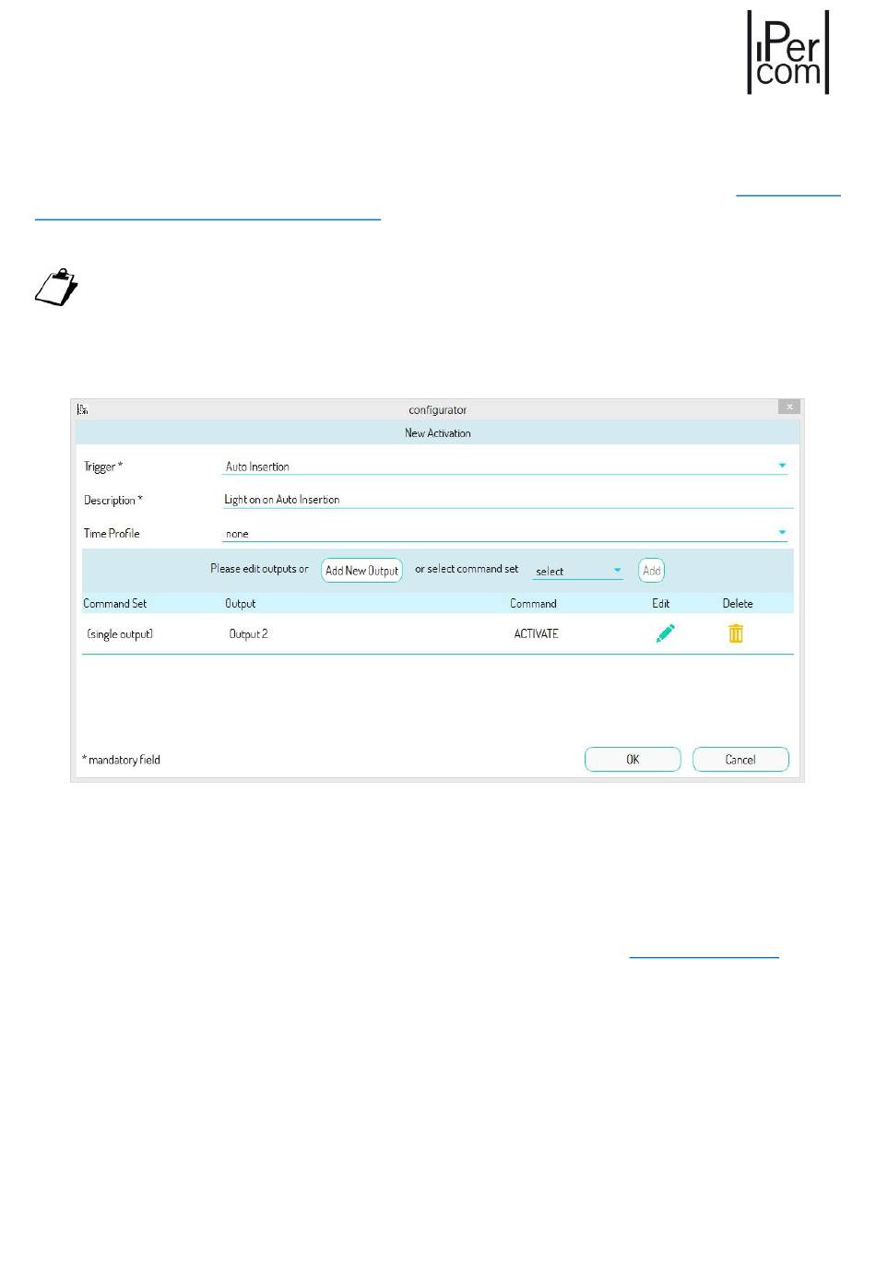Open the Time Profile dropdown arrow

(x=782, y=532)
